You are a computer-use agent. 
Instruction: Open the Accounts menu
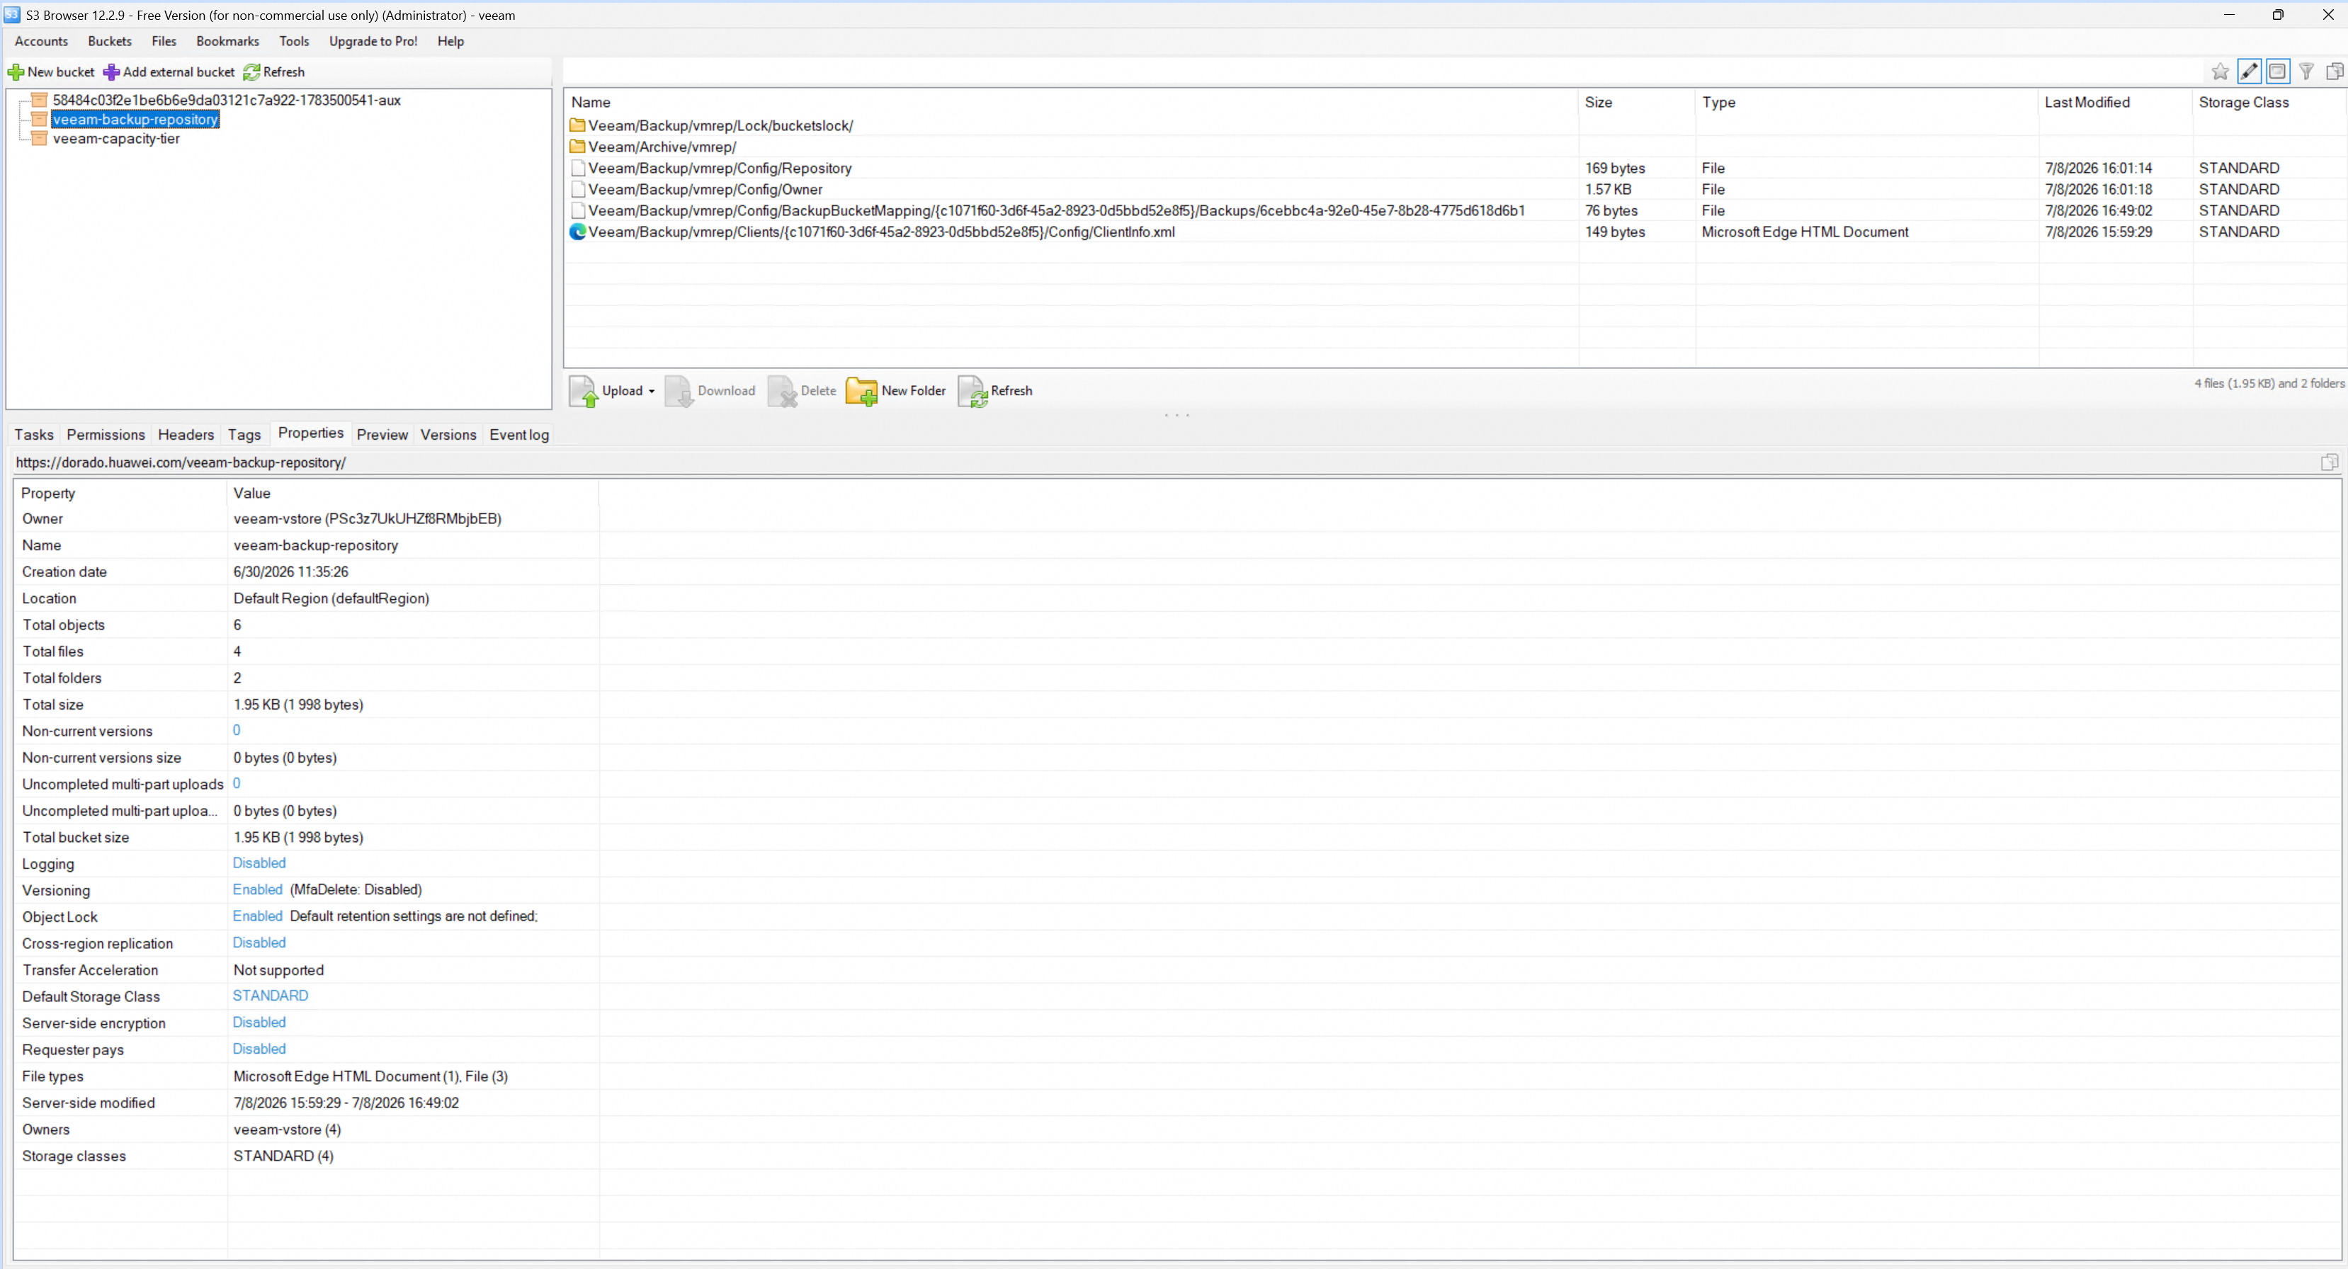tap(41, 41)
